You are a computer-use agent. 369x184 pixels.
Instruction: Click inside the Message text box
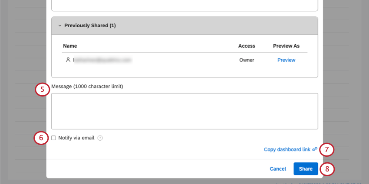pos(184,111)
